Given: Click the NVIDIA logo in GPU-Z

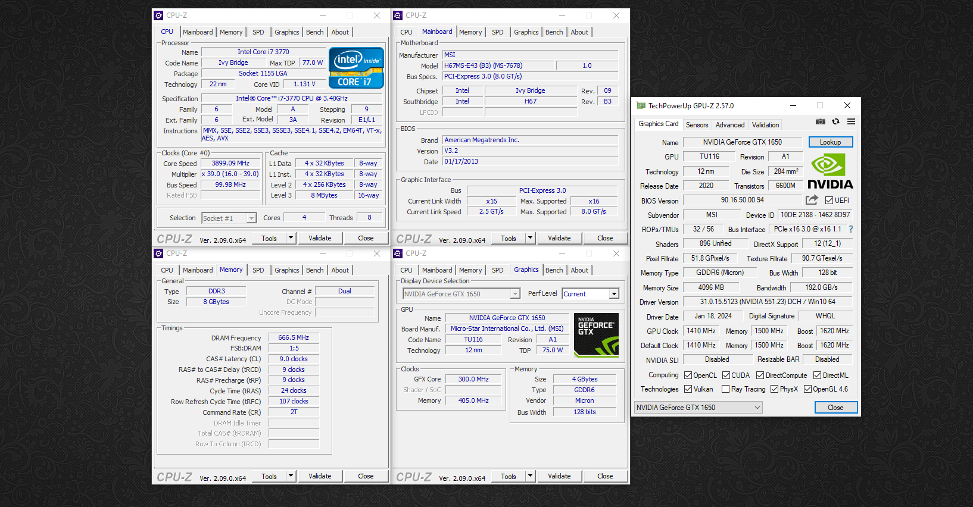Looking at the screenshot, I should point(830,171).
